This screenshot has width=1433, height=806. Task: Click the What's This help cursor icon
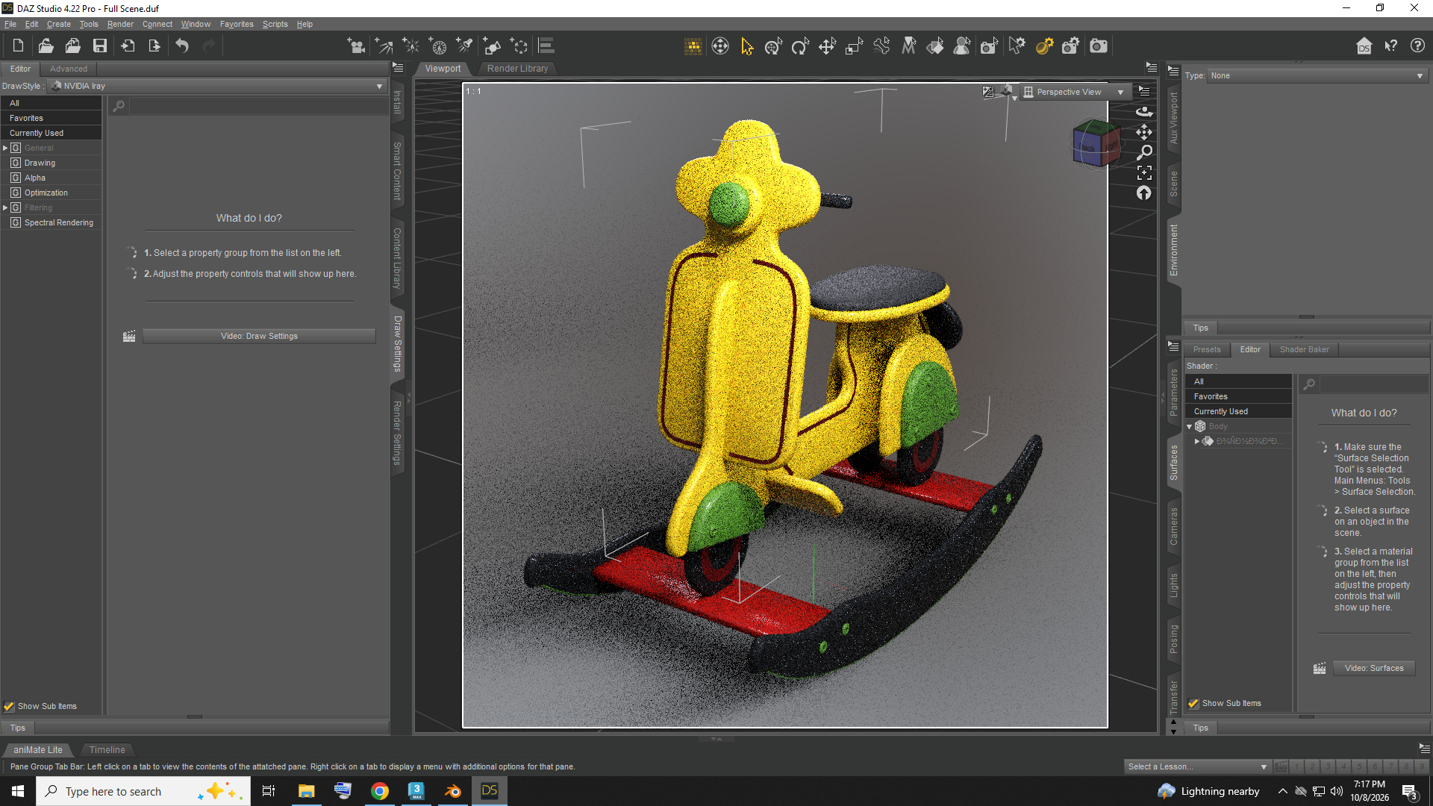pyautogui.click(x=1391, y=46)
